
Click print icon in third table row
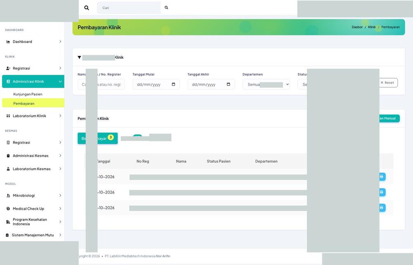pos(382,208)
